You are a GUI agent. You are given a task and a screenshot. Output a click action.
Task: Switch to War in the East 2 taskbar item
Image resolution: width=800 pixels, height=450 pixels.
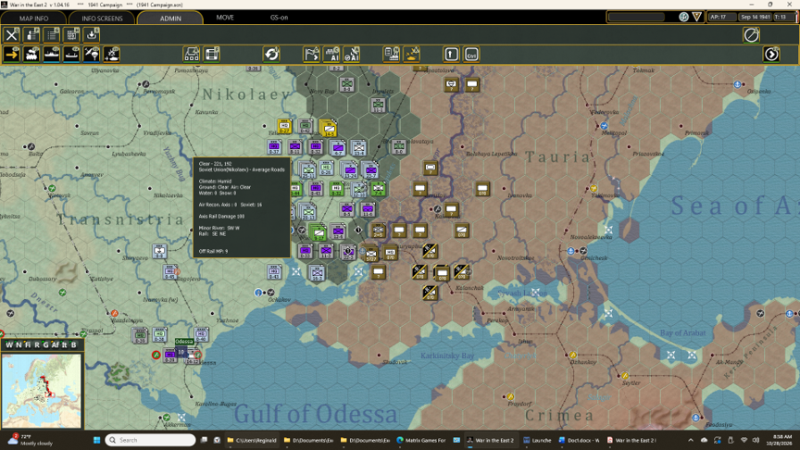[489, 440]
